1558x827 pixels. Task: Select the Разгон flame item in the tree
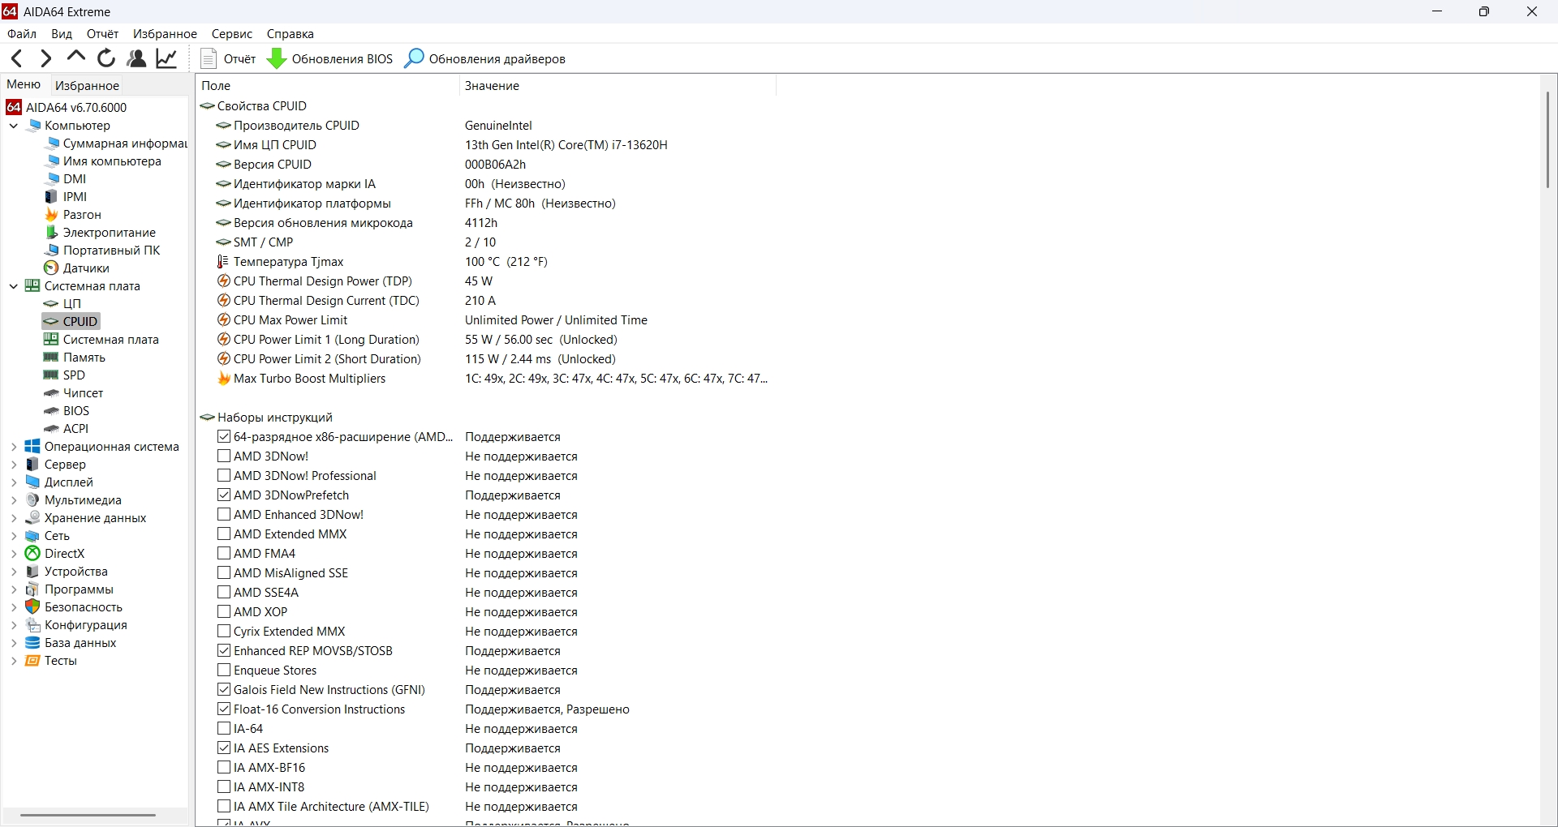pyautogui.click(x=73, y=215)
